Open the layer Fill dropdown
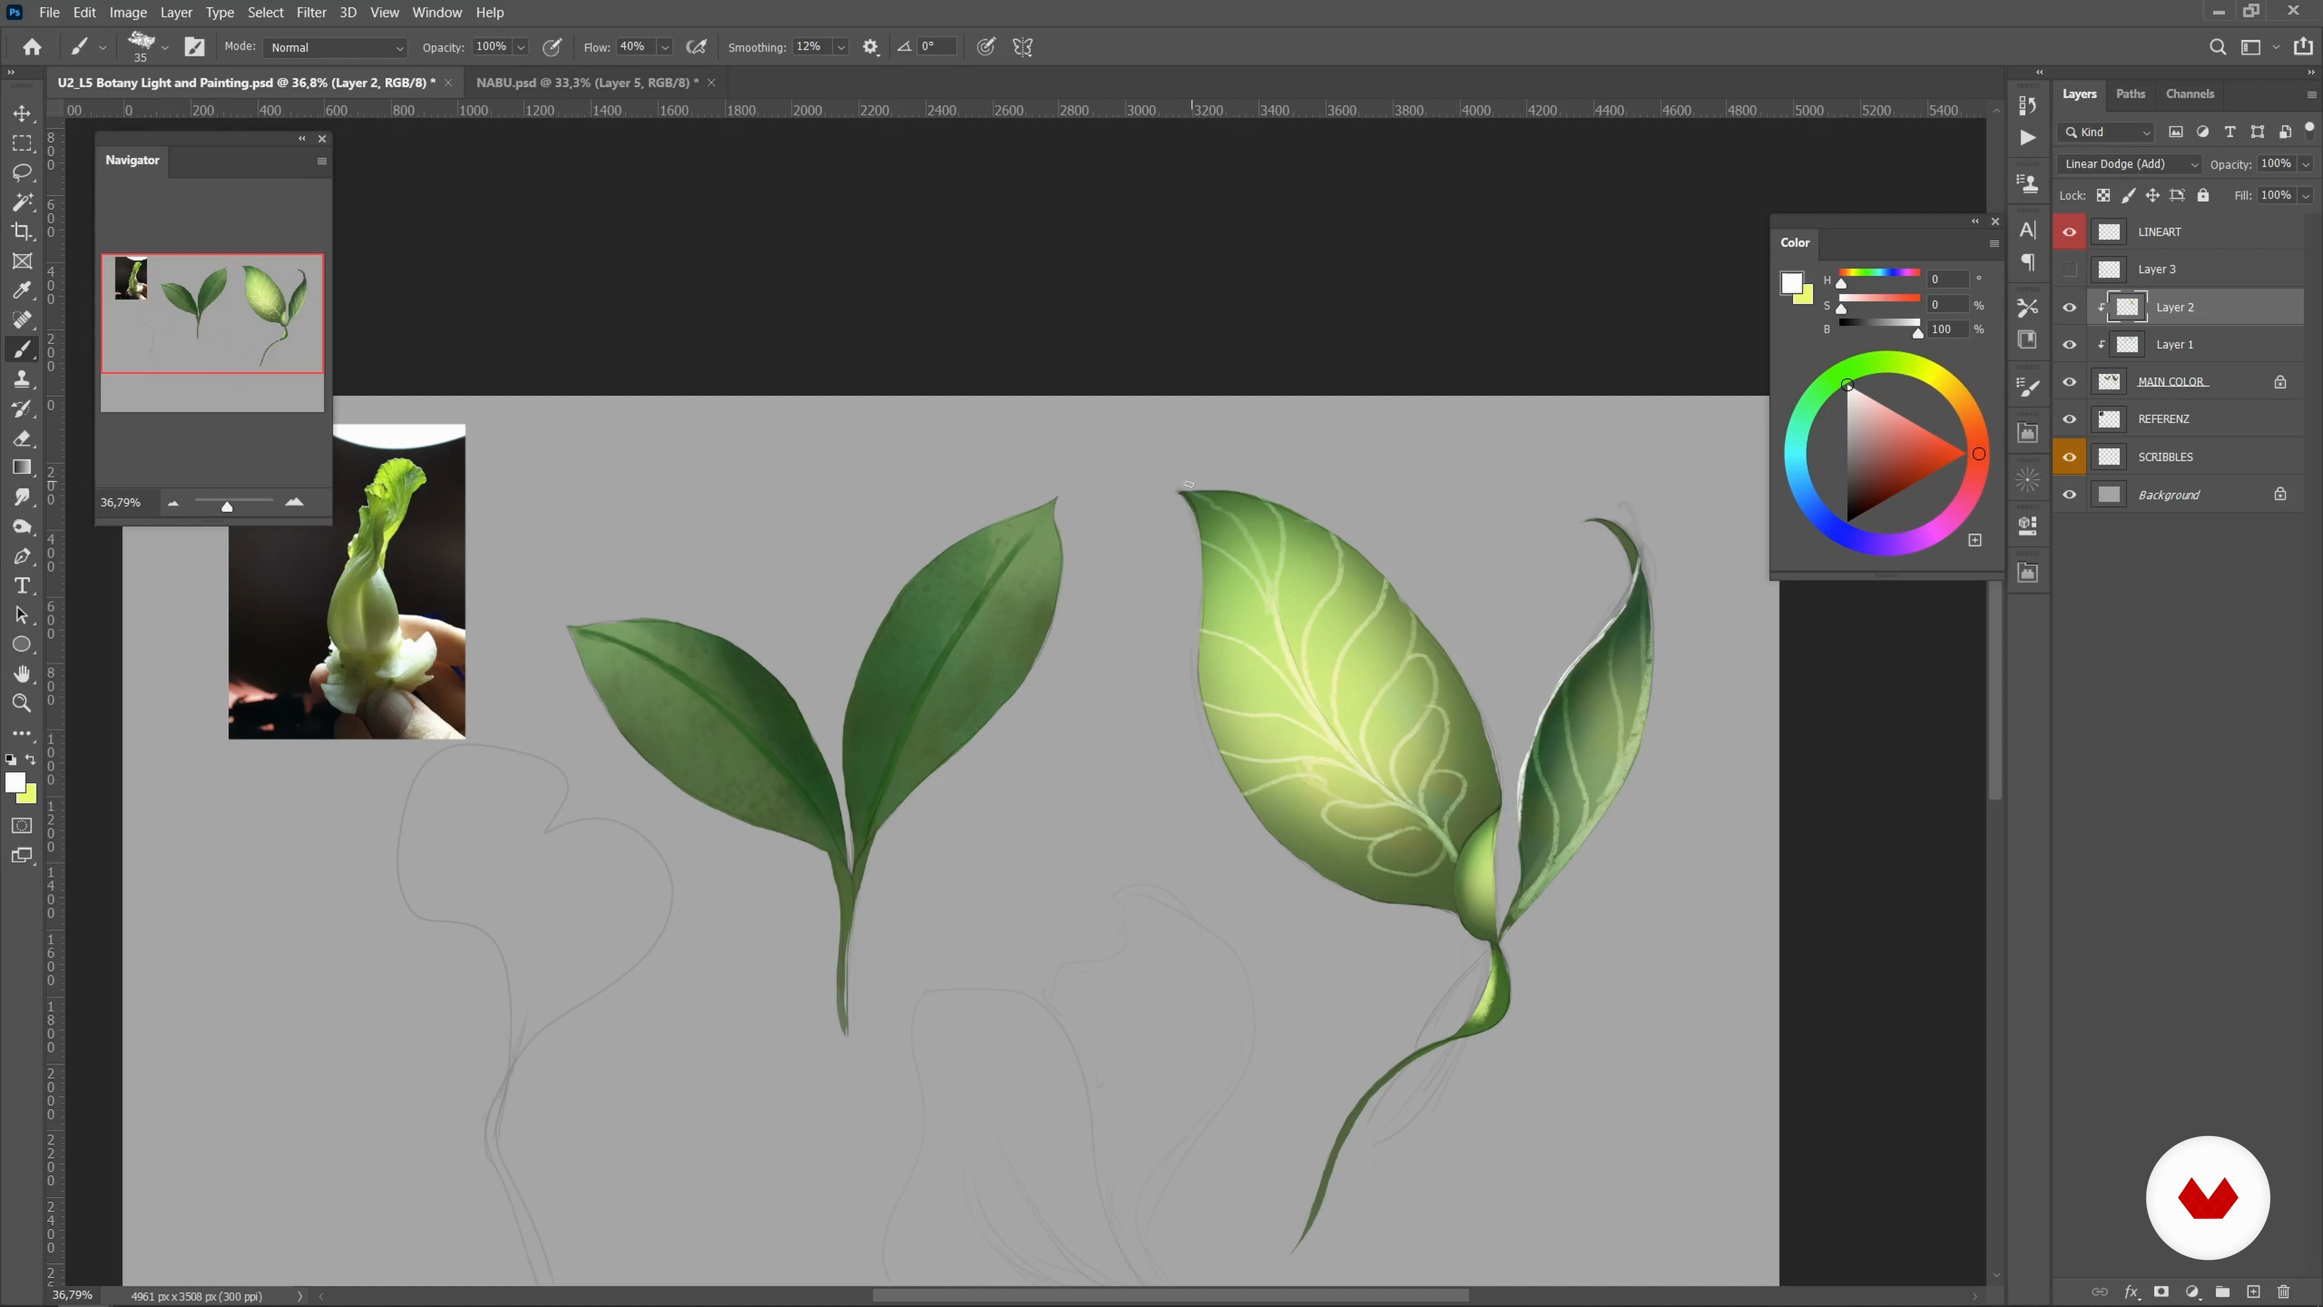Screen dimensions: 2323x1307 [2306, 195]
